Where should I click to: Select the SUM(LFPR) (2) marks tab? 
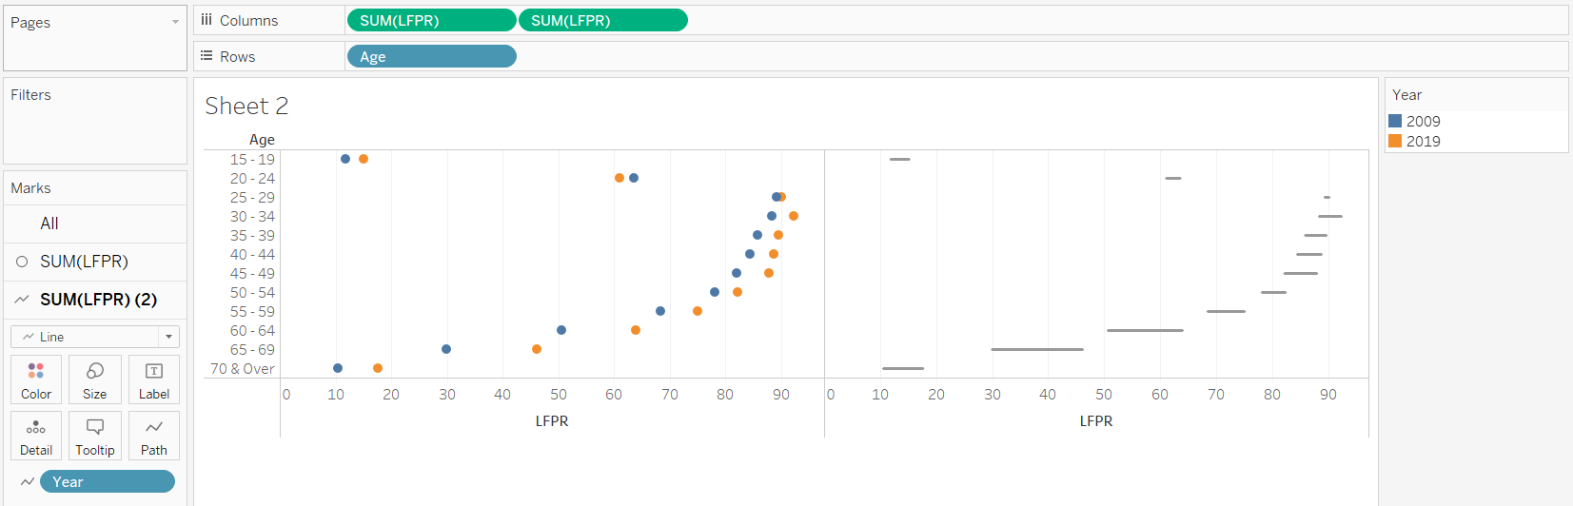98,300
